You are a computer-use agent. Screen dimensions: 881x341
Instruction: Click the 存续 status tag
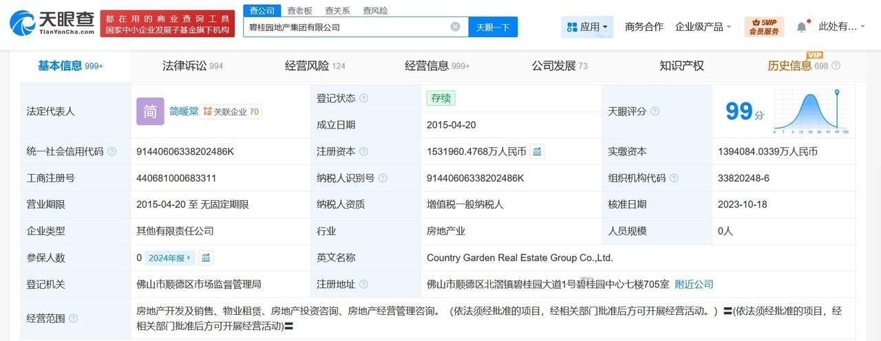tap(440, 98)
